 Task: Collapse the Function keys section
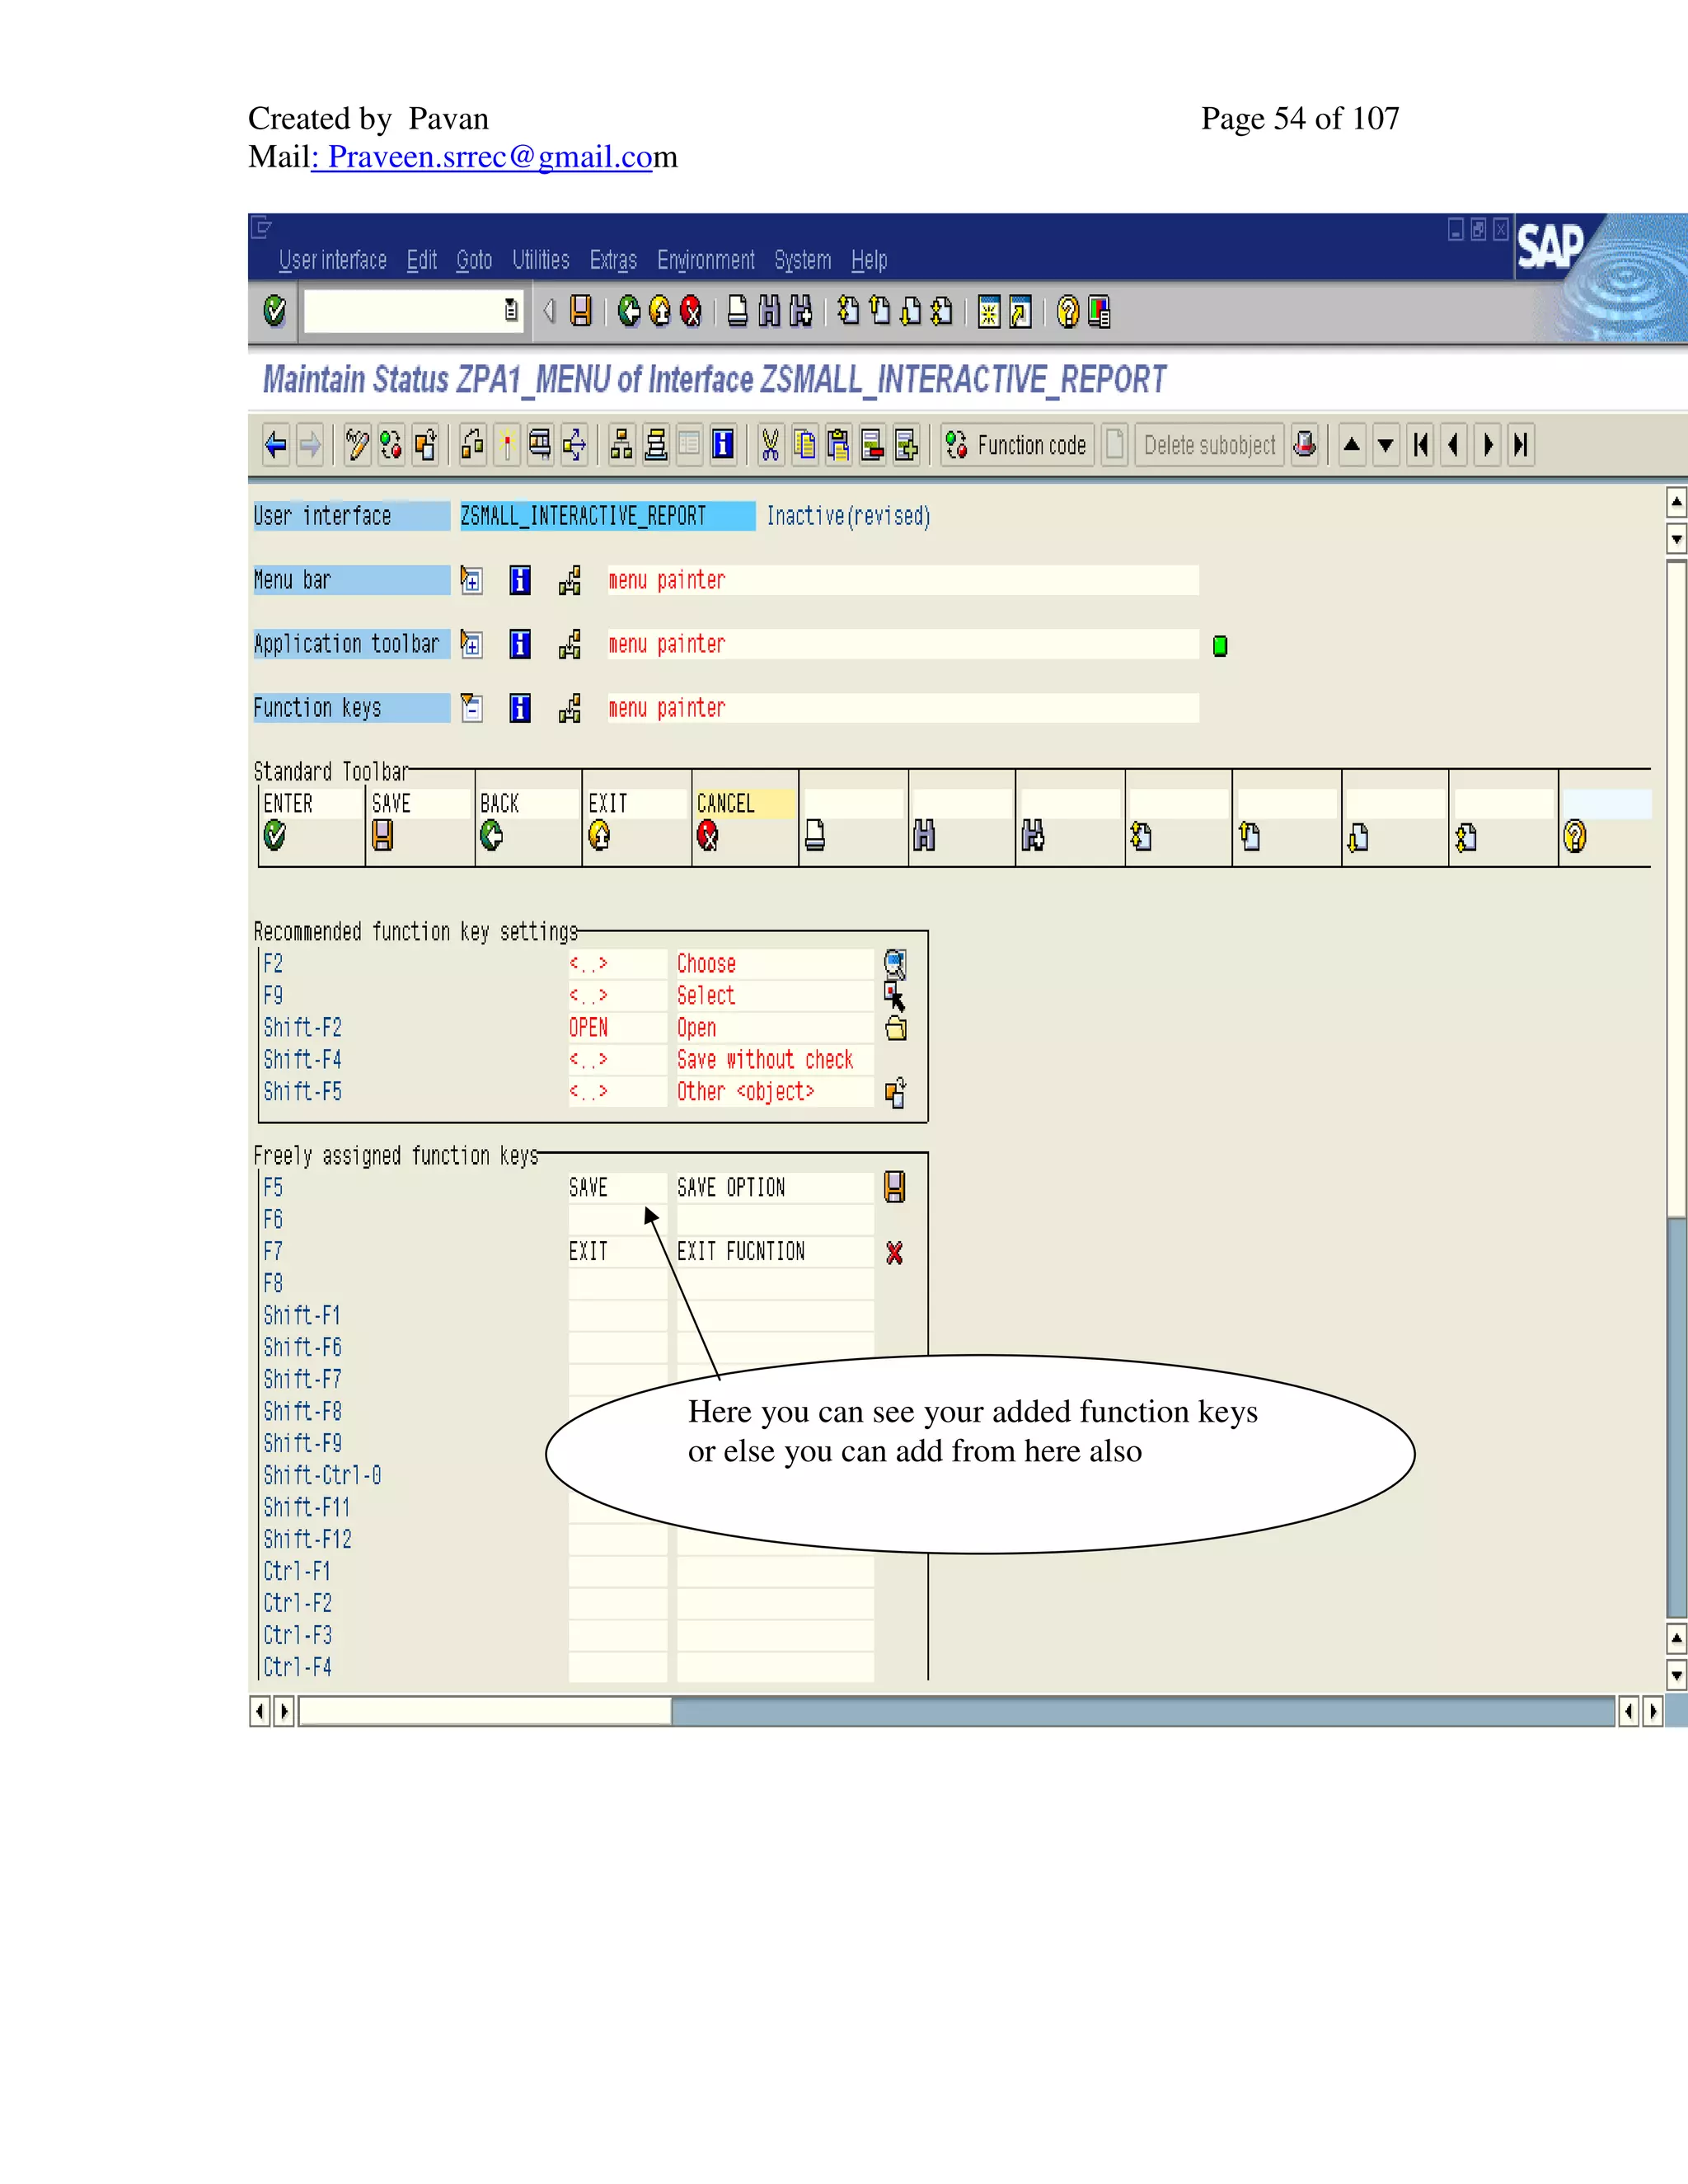click(471, 708)
